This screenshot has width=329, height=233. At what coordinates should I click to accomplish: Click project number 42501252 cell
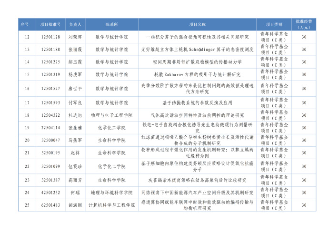point(50,192)
